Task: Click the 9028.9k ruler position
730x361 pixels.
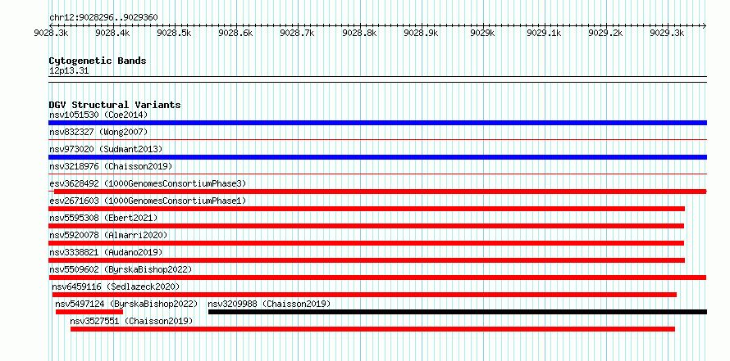Action: [421, 33]
